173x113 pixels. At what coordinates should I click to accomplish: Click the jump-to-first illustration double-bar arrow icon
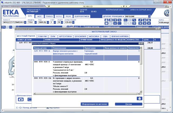click(x=140, y=23)
